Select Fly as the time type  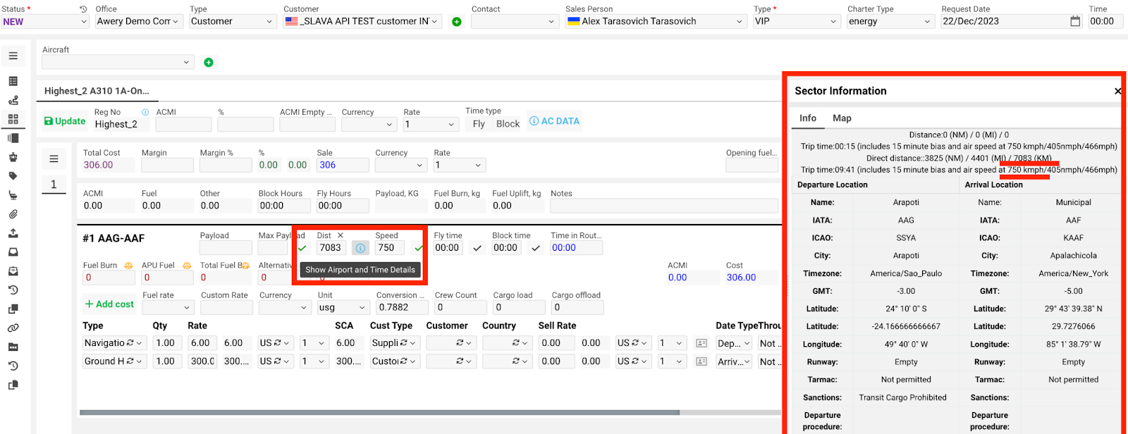click(479, 124)
